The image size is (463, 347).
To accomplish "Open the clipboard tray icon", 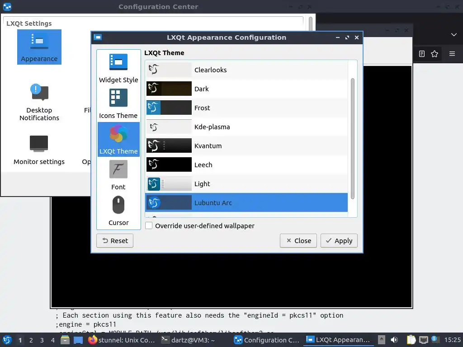I will (411, 340).
